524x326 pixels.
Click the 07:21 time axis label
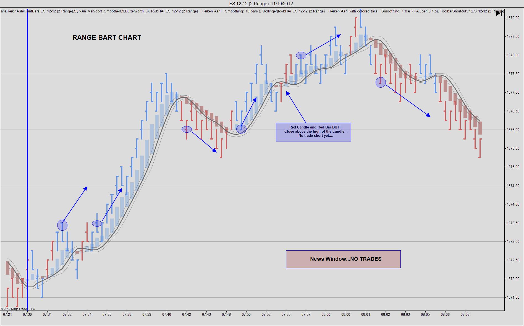[x=7, y=314]
